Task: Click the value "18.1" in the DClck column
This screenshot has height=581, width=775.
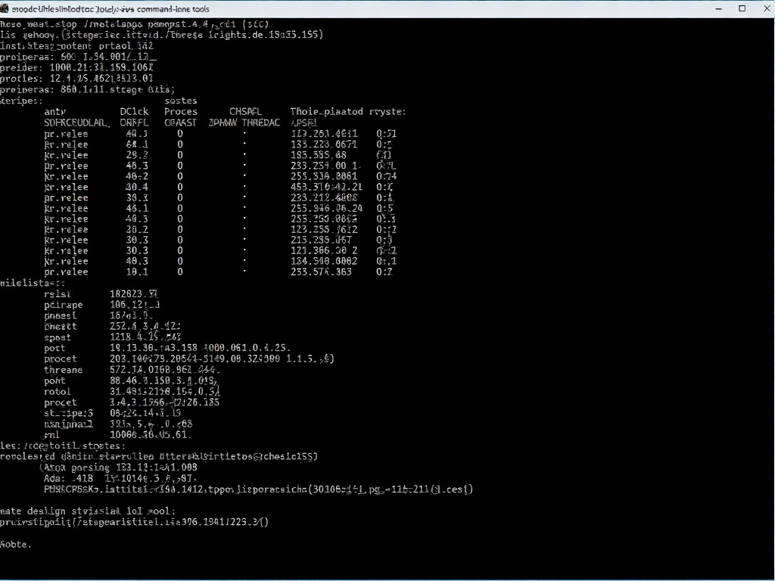Action: 137,272
